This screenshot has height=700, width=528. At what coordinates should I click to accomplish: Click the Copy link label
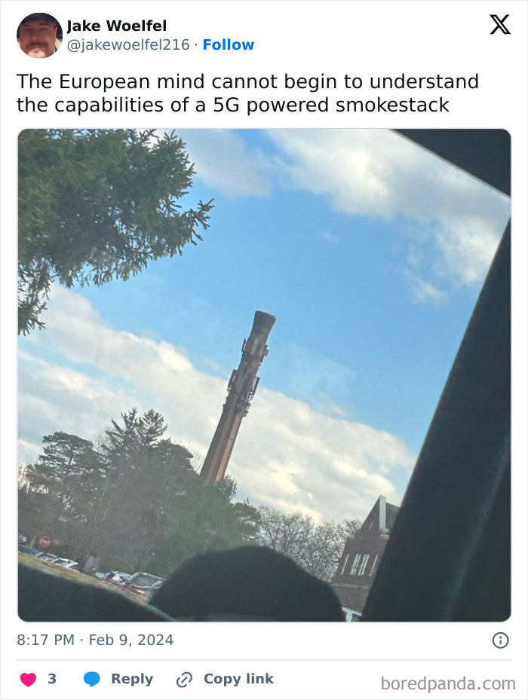[x=238, y=679]
